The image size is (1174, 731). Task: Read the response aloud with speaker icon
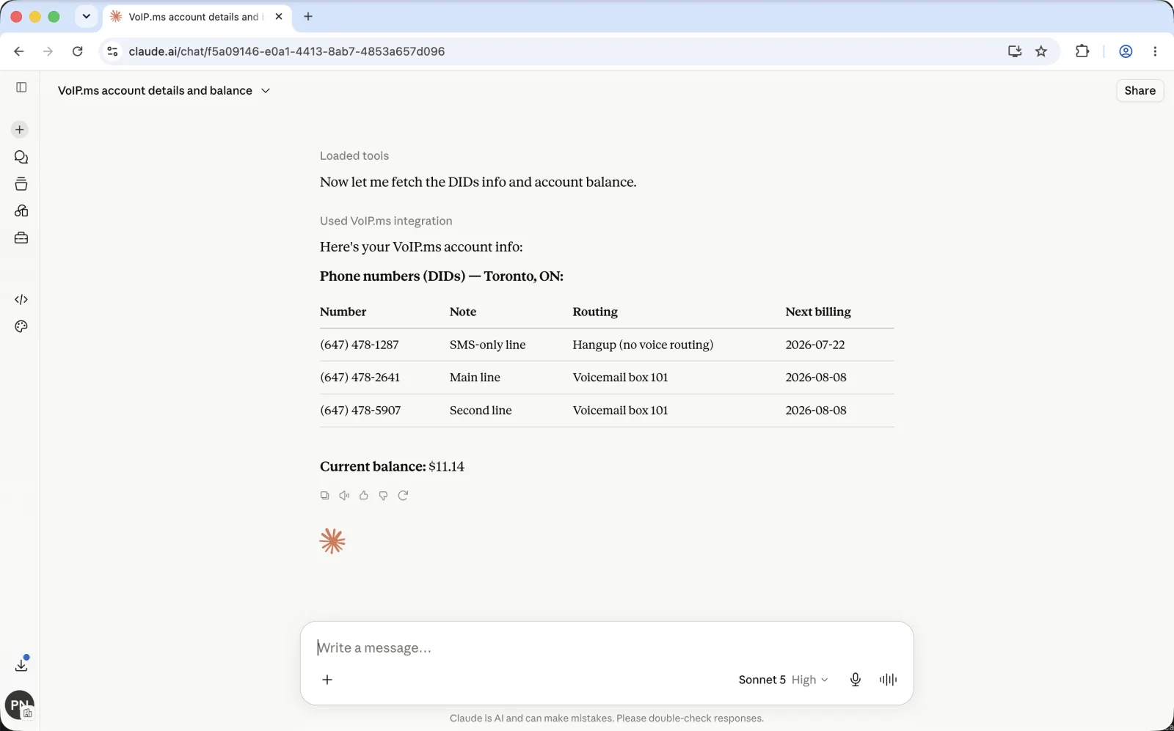click(x=344, y=496)
